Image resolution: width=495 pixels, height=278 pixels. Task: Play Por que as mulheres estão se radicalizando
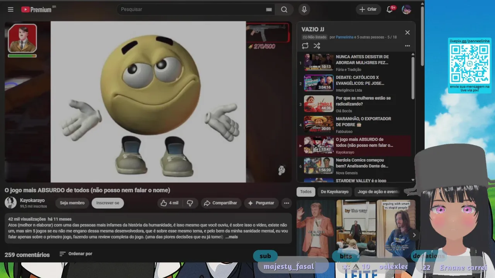354,104
